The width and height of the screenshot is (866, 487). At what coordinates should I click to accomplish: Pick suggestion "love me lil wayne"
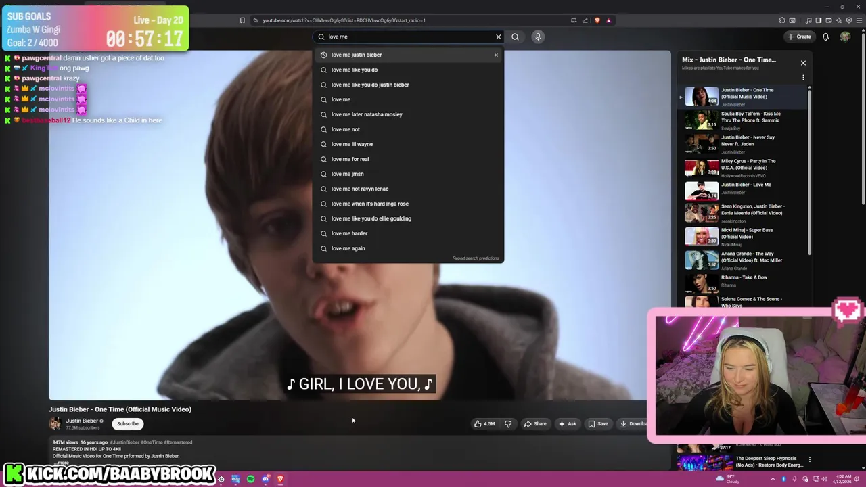(408, 144)
